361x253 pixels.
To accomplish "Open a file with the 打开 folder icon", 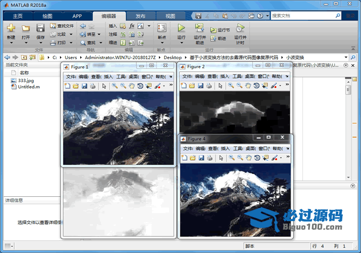I will click(26, 28).
